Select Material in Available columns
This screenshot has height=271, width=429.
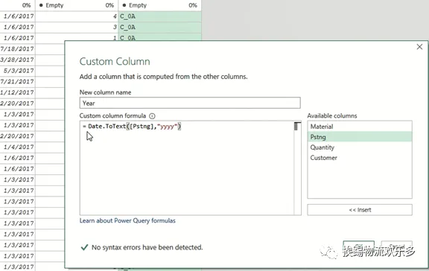[360, 127]
